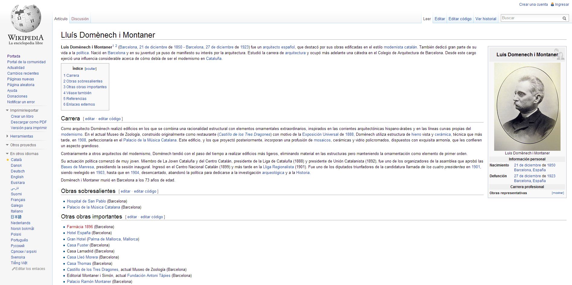Open the portrait photo of Domènech i Montaner
Image resolution: width=572 pixels, height=285 pixels.
tap(527, 107)
